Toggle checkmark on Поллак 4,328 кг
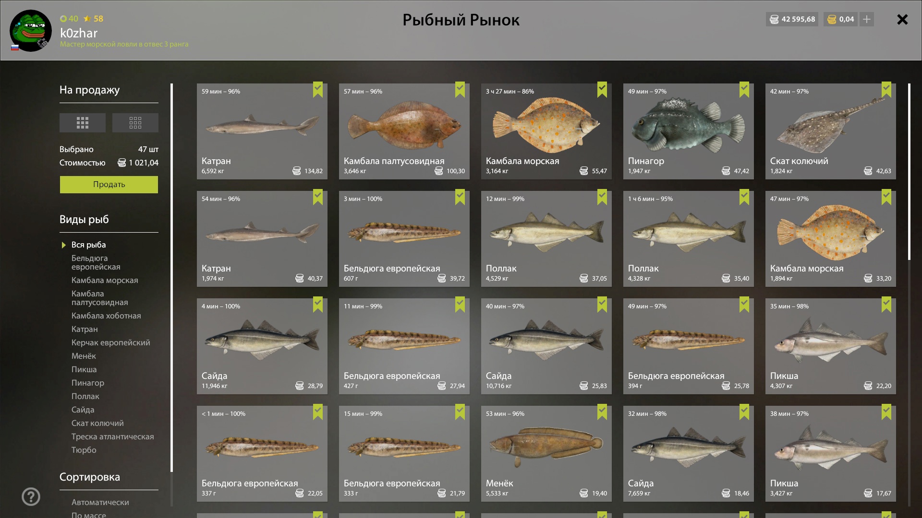The height and width of the screenshot is (518, 922). pyautogui.click(x=744, y=197)
